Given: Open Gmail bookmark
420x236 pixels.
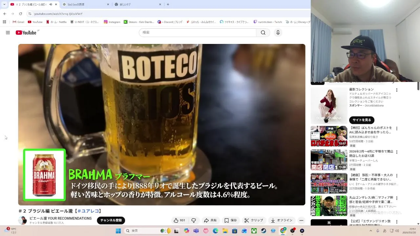Looking at the screenshot, I should pyautogui.click(x=18, y=22).
